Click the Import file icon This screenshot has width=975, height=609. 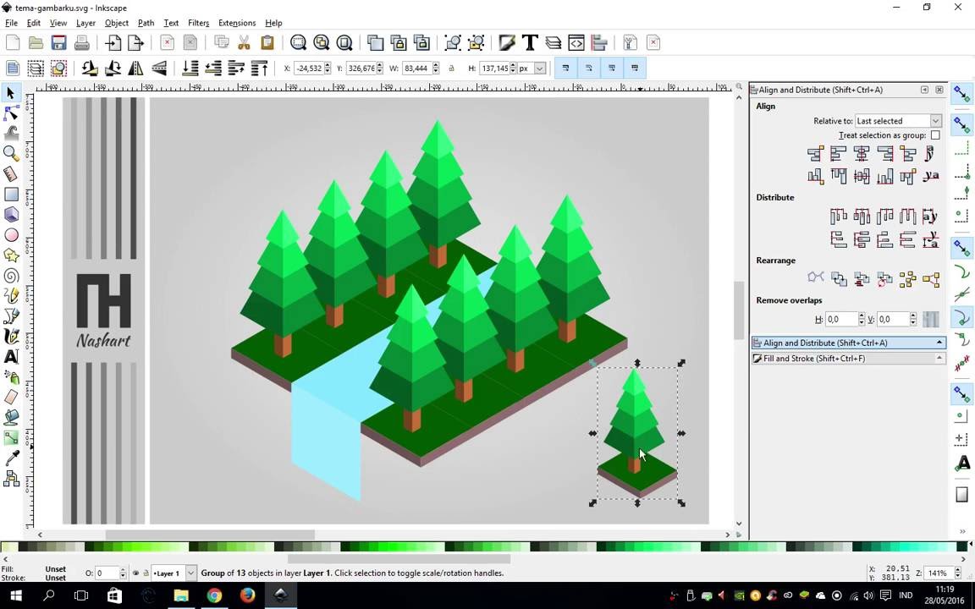click(113, 42)
